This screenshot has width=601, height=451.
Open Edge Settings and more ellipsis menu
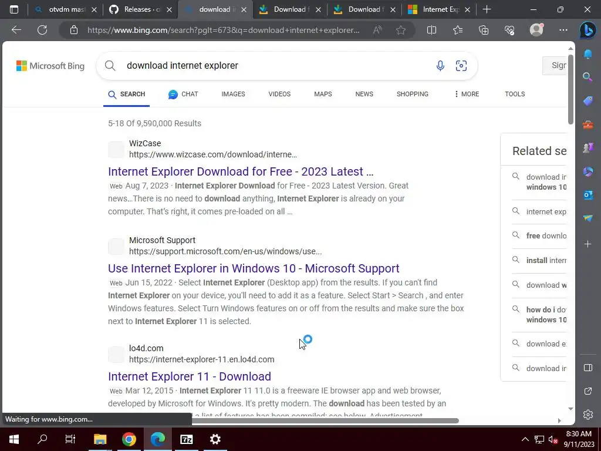coord(563,30)
